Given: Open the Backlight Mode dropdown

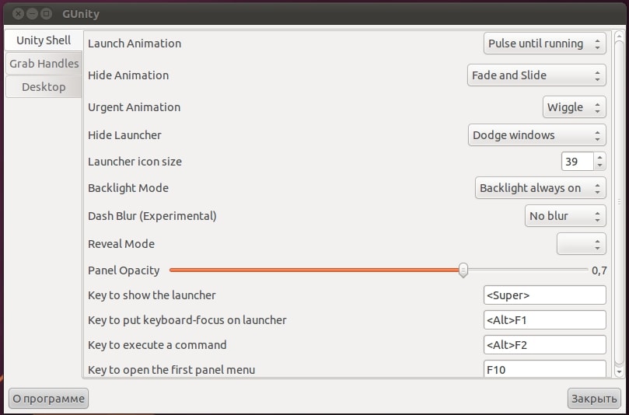Looking at the screenshot, I should [540, 188].
